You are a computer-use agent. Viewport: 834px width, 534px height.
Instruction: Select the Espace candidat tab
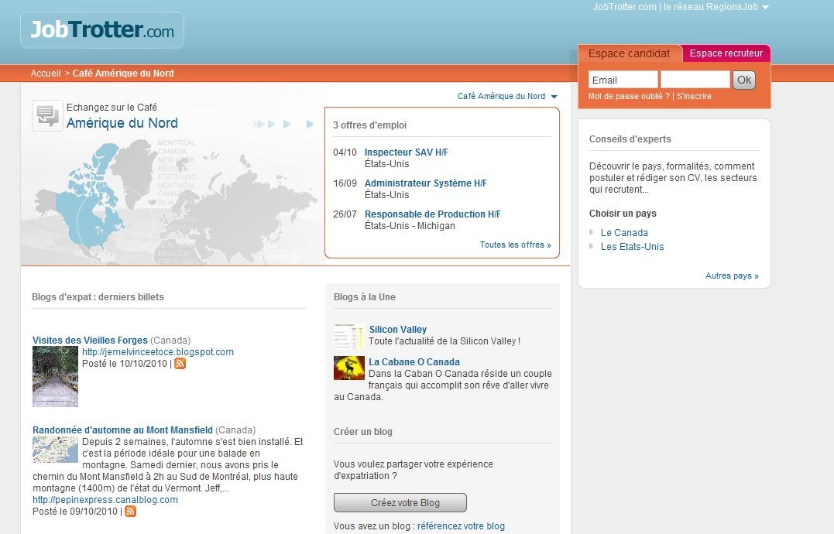click(x=629, y=53)
